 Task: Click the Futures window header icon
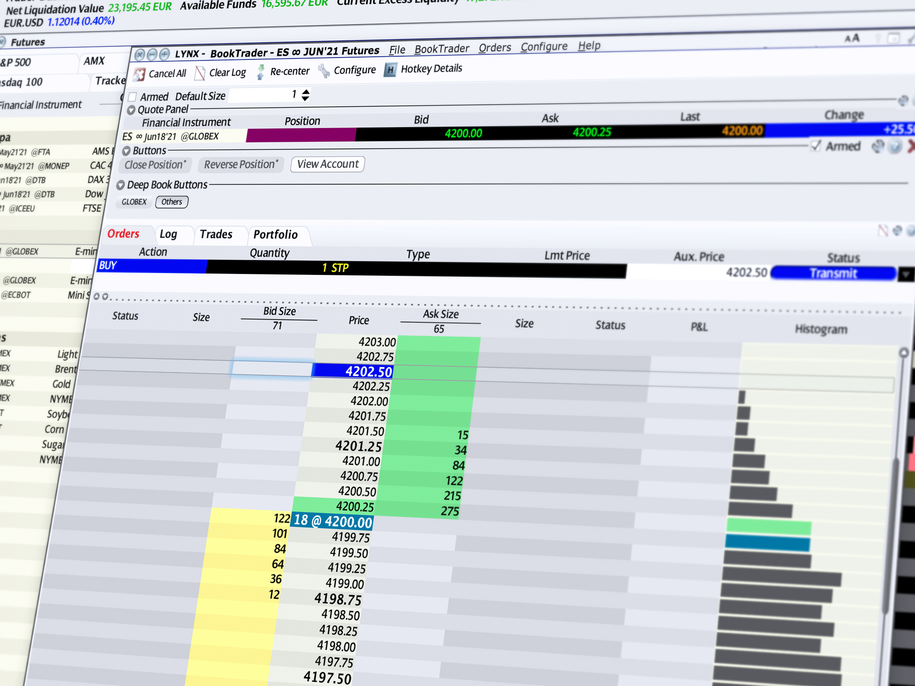[2, 42]
